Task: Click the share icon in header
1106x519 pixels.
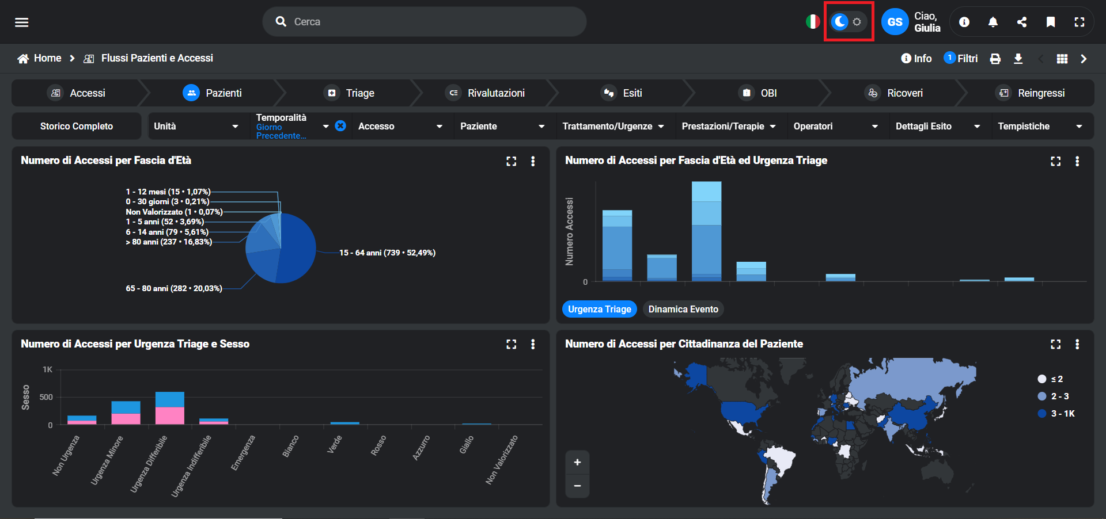Action: click(x=1021, y=22)
